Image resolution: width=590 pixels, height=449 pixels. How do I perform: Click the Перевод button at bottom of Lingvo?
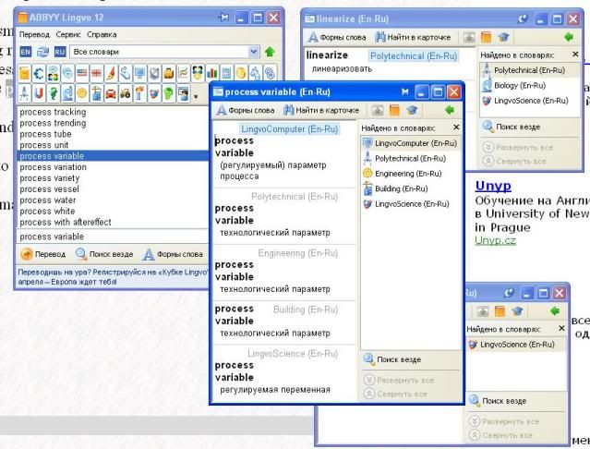[42, 254]
